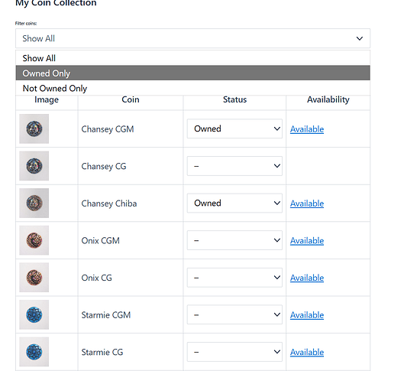Open status dropdown for Chansey CGM
The image size is (404, 371).
coord(234,129)
